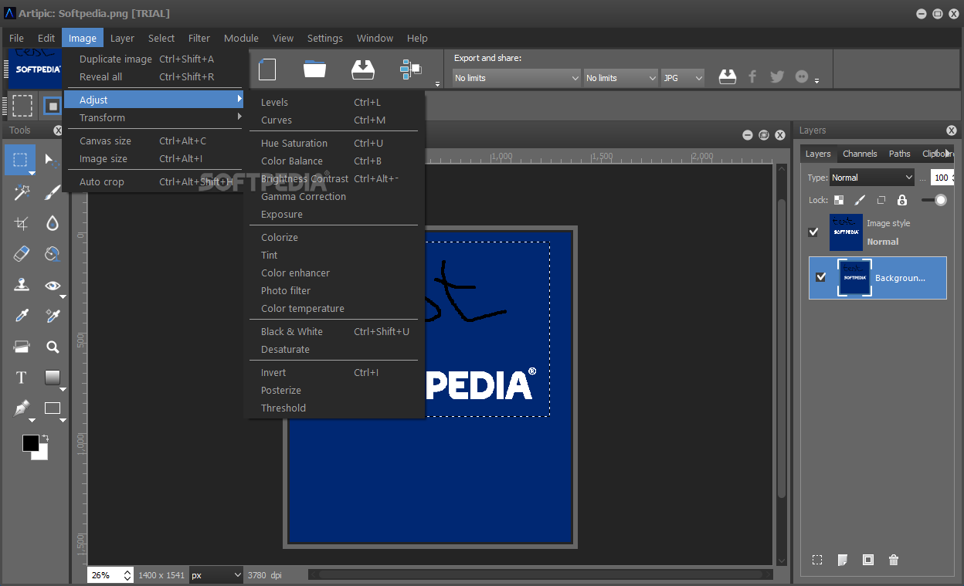This screenshot has width=964, height=586.
Task: Toggle lock position icon in Lock row
Action: [881, 200]
